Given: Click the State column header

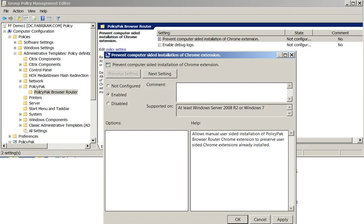Looking at the screenshot, I should pyautogui.click(x=299, y=33).
